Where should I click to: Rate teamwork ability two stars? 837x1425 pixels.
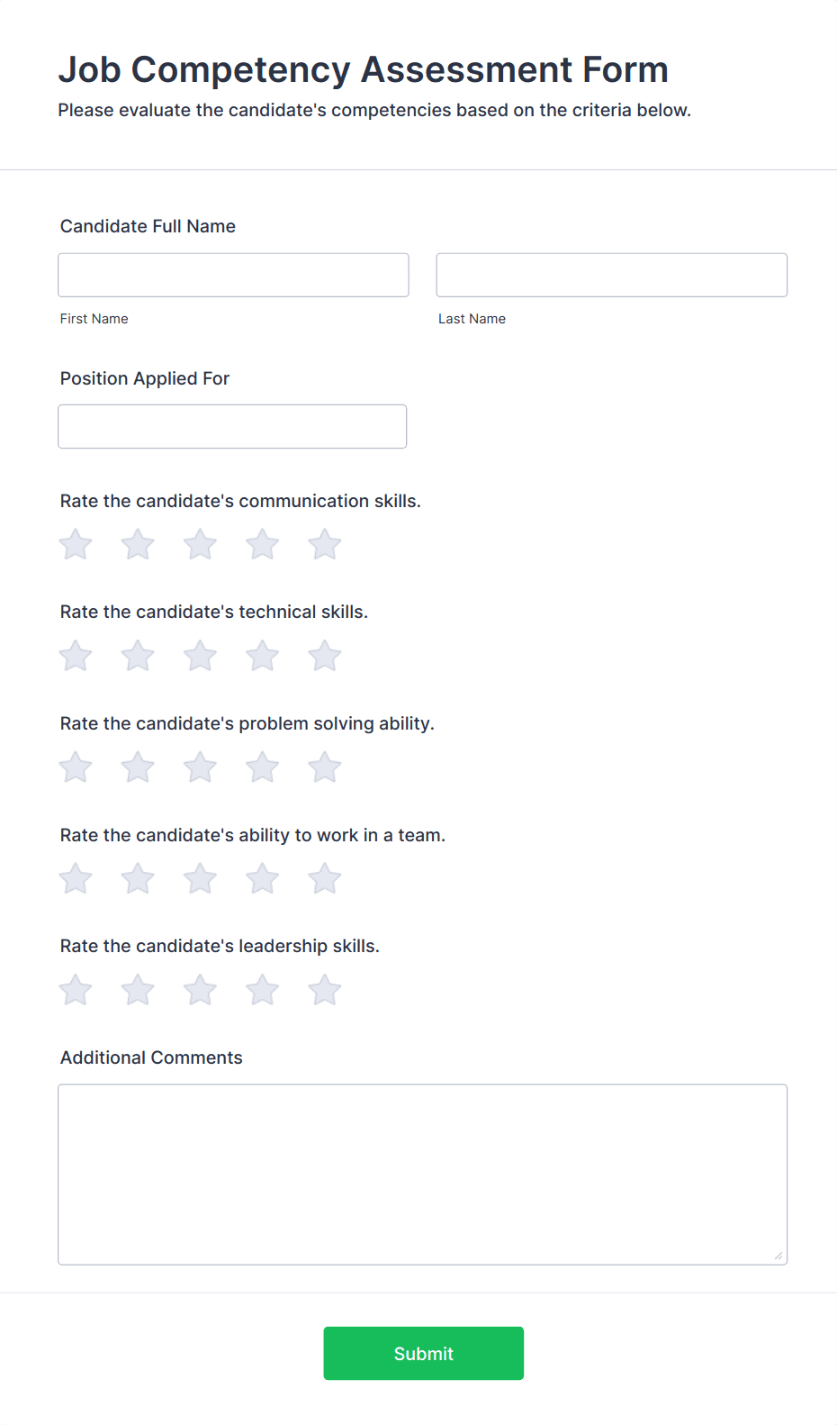[x=138, y=879]
